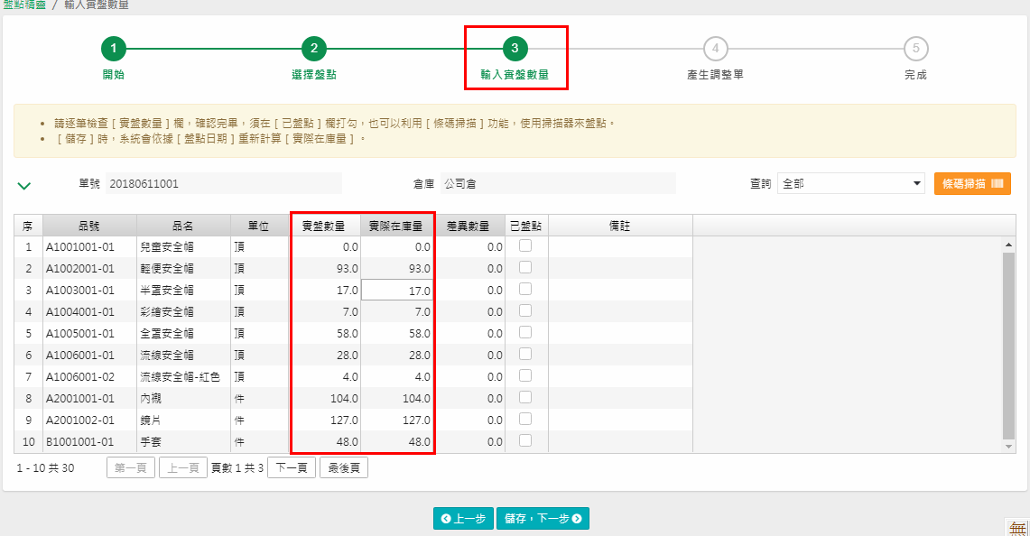Jump to 最後頁 last page
Screen dimensions: 1030x536
coord(344,467)
